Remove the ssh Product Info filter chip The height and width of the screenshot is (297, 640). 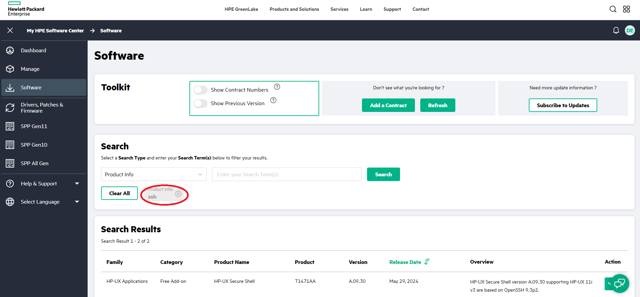tap(178, 194)
